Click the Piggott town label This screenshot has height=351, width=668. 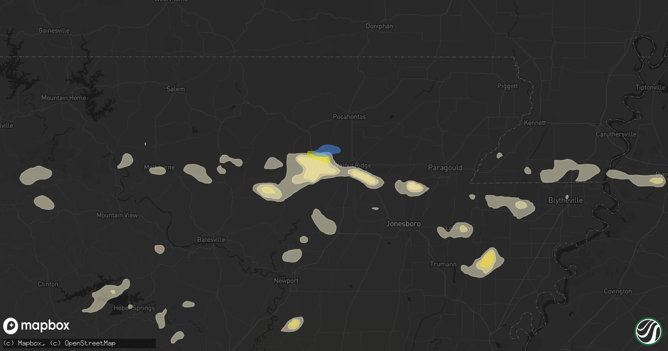tap(508, 86)
